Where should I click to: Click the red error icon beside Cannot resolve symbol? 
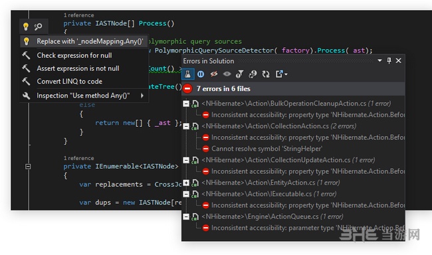(x=205, y=149)
